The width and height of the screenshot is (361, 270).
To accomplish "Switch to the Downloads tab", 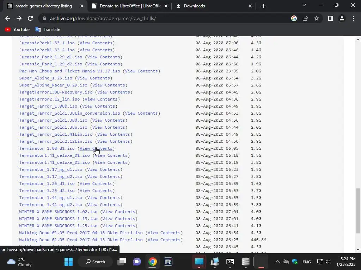I will pyautogui.click(x=214, y=6).
